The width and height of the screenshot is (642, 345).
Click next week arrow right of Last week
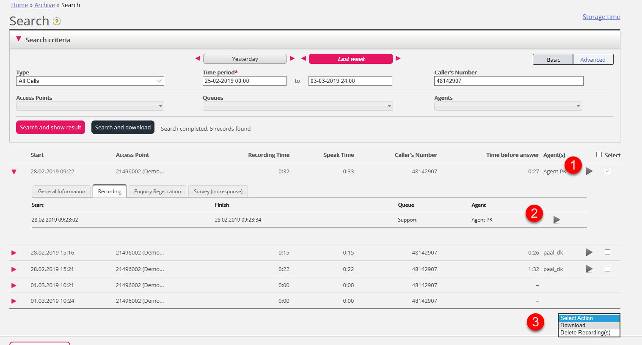point(398,58)
